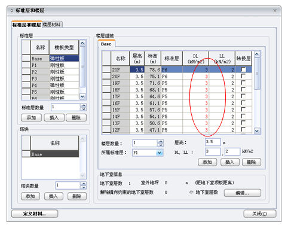This screenshot has height=228, width=294.
Task: Open 编辑... for 地下室信息
Action: (243, 193)
